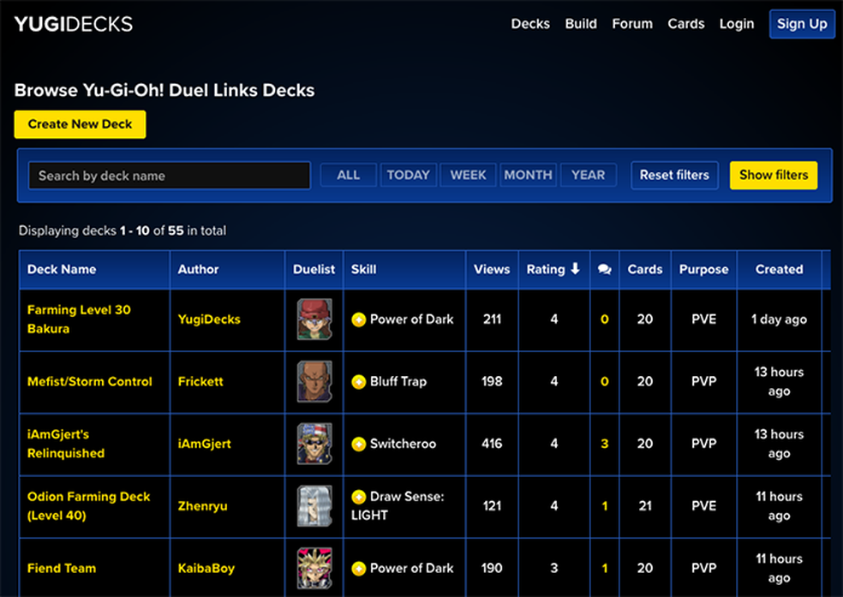
Task: Open the Build navigation item
Action: 581,24
